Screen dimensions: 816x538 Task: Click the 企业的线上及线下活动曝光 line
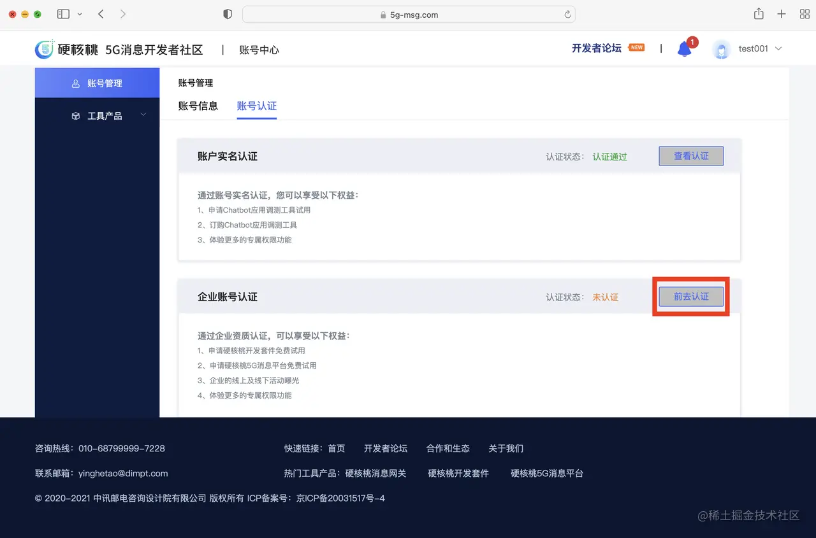pos(248,380)
